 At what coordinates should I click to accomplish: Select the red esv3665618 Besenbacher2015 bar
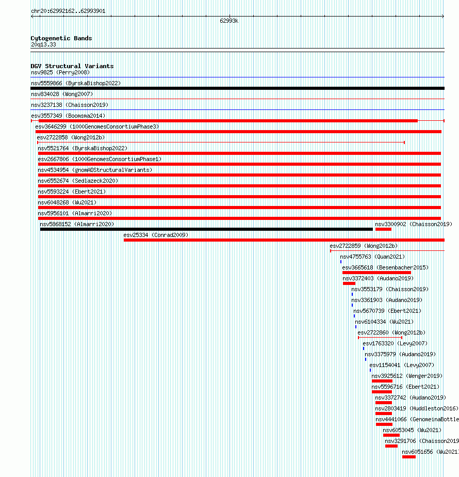coord(376,273)
